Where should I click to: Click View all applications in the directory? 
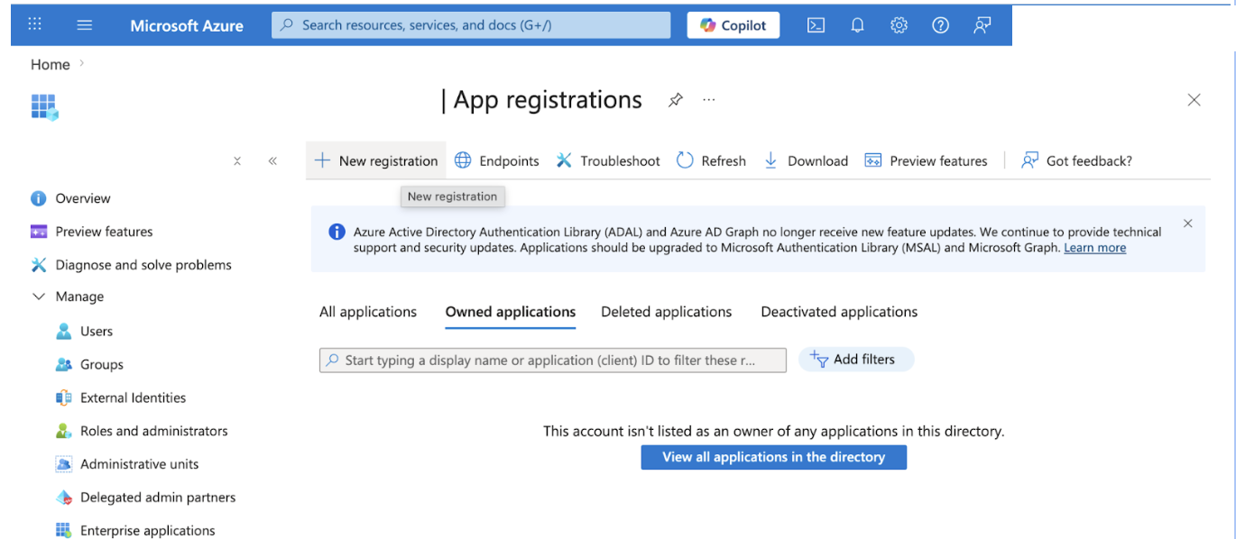point(774,457)
